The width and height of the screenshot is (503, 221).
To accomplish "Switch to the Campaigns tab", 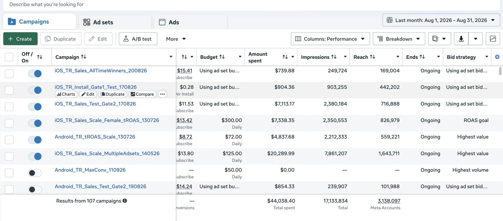I will point(40,22).
